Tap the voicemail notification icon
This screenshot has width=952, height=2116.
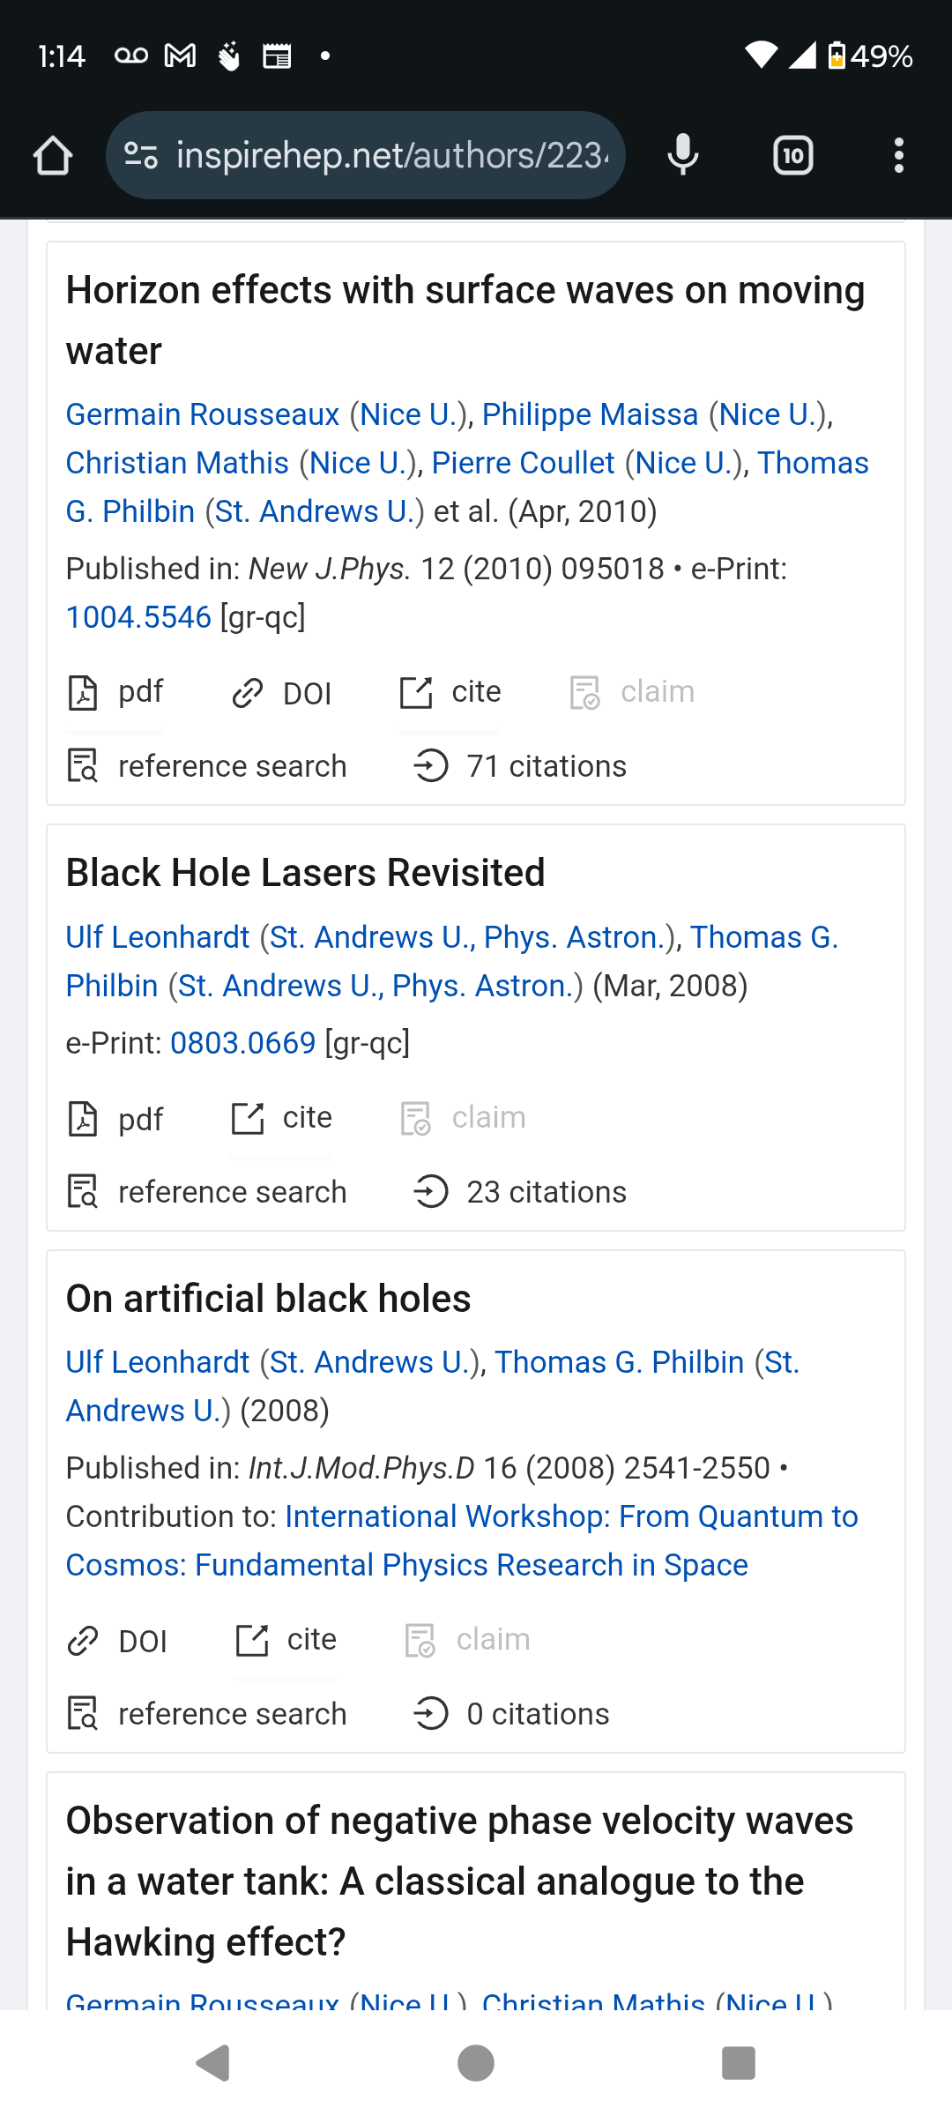point(131,56)
